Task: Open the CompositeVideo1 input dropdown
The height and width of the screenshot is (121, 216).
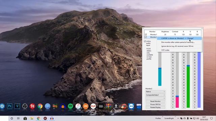Action: [155, 95]
